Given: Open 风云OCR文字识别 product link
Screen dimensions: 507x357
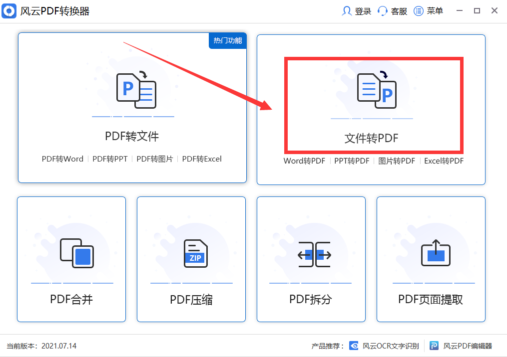Looking at the screenshot, I should tap(391, 346).
